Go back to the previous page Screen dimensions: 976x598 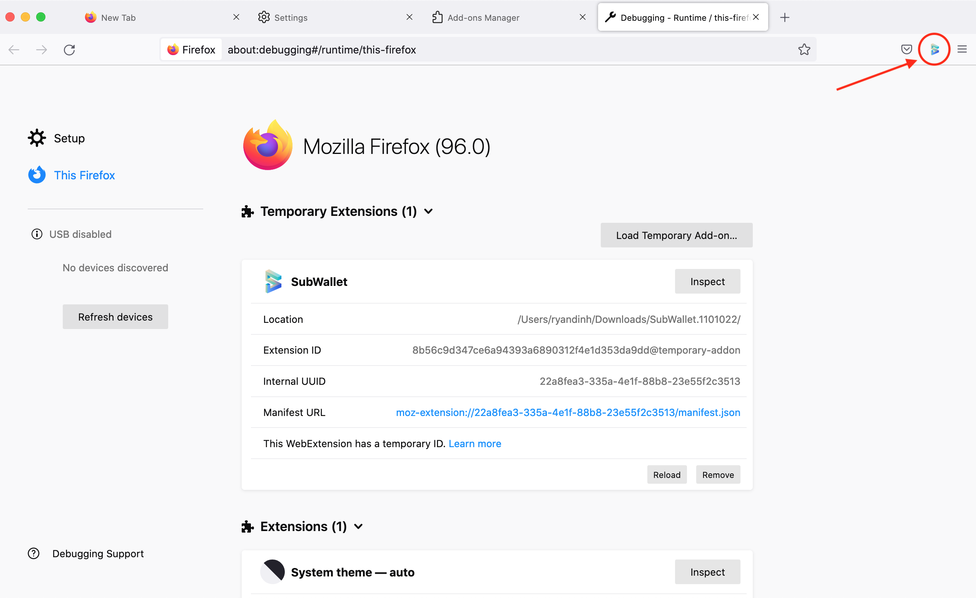14,50
